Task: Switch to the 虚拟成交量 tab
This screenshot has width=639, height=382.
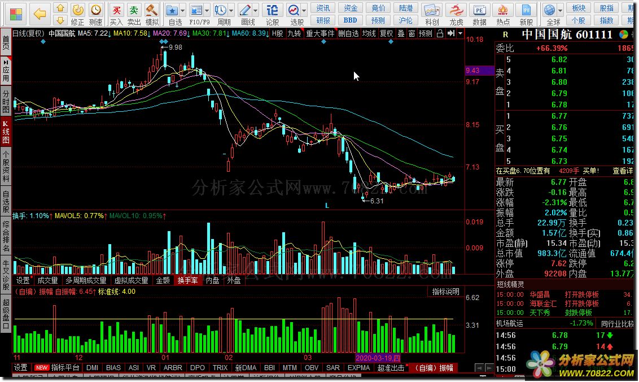Action: [131, 280]
